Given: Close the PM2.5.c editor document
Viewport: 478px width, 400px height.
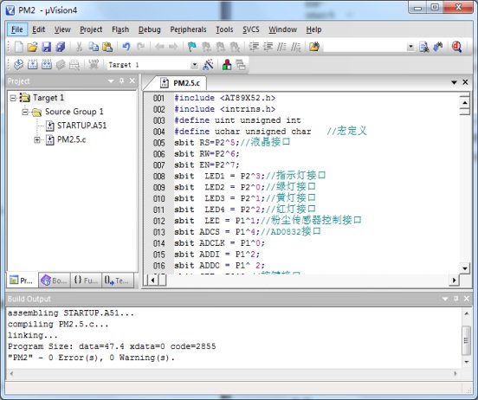Looking at the screenshot, I should point(465,82).
